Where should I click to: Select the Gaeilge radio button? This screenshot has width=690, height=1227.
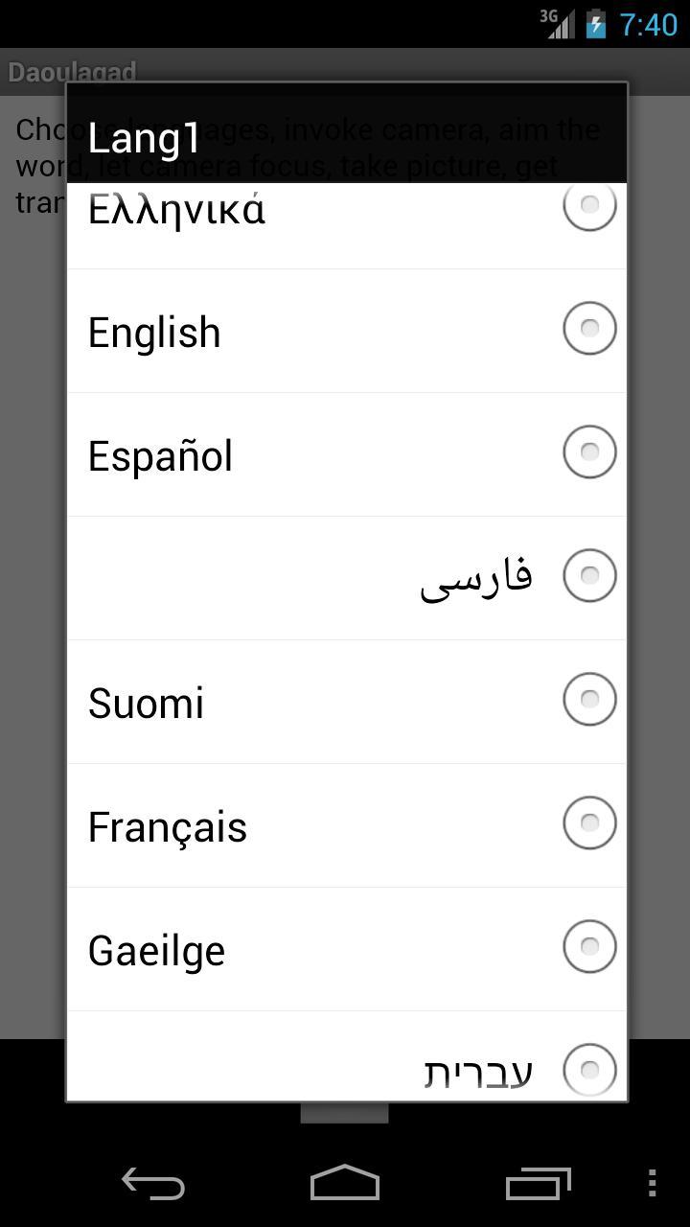point(589,946)
